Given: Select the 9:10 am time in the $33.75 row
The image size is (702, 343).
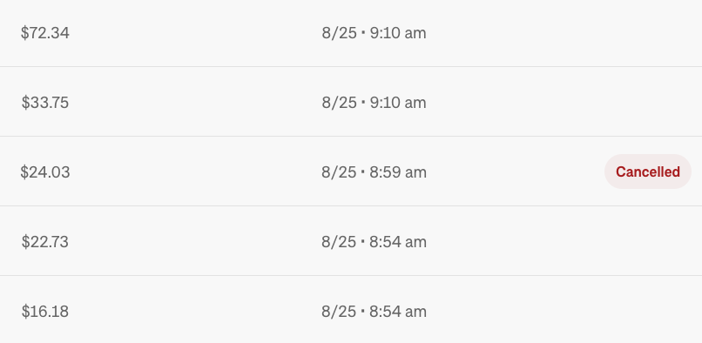Looking at the screenshot, I should click(x=398, y=103).
